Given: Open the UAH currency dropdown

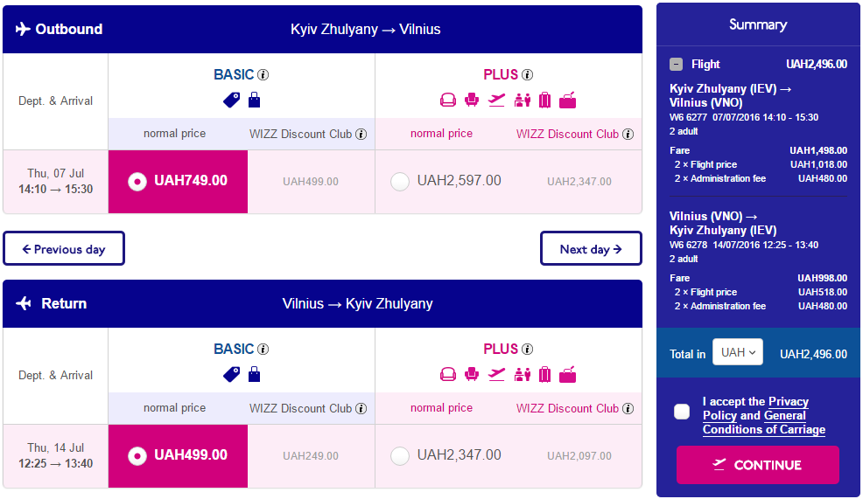Looking at the screenshot, I should point(738,352).
